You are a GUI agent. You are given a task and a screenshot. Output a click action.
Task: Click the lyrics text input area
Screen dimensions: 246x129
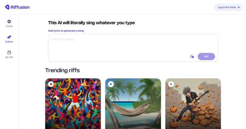tap(133, 48)
